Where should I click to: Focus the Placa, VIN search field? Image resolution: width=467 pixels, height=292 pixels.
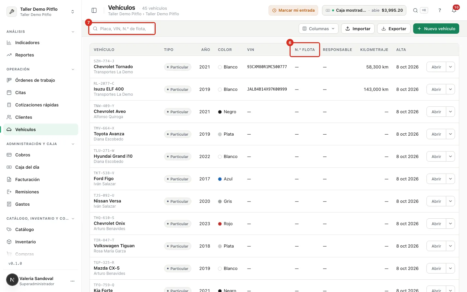[122, 29]
